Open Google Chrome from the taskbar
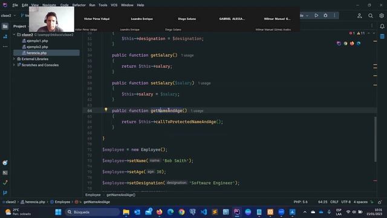387x218 pixels. coord(181,212)
